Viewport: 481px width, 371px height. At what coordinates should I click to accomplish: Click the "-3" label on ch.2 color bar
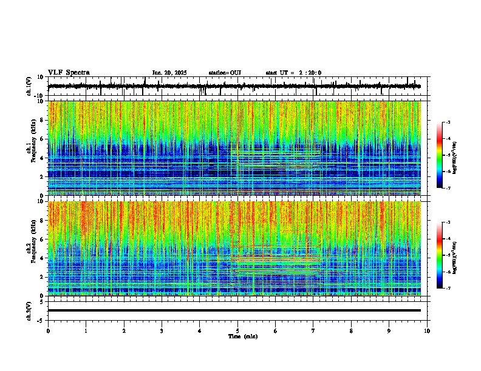pyautogui.click(x=448, y=222)
